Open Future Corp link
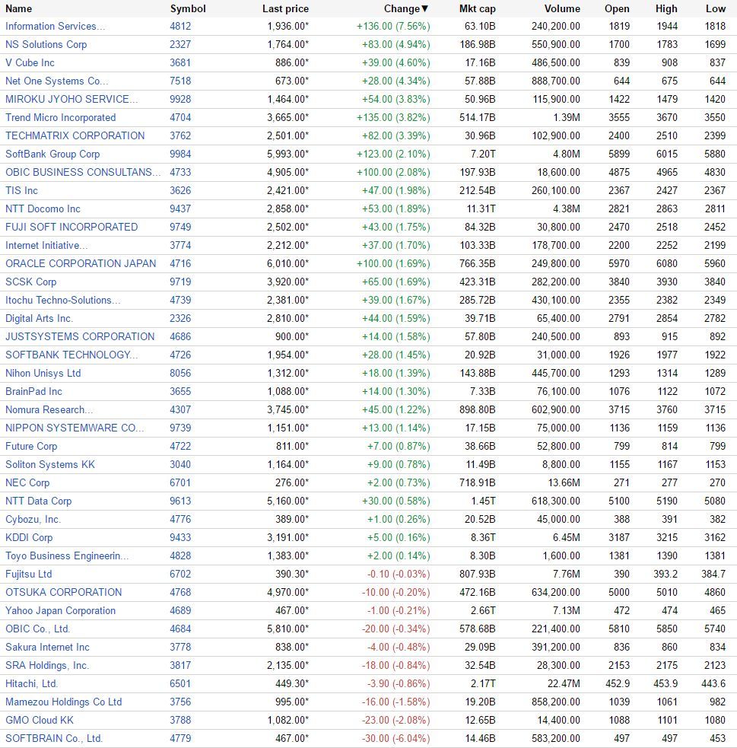This screenshot has height=748, width=737. 31,446
